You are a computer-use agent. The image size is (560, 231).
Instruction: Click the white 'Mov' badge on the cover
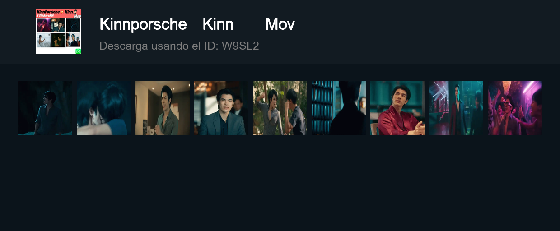tap(77, 16)
